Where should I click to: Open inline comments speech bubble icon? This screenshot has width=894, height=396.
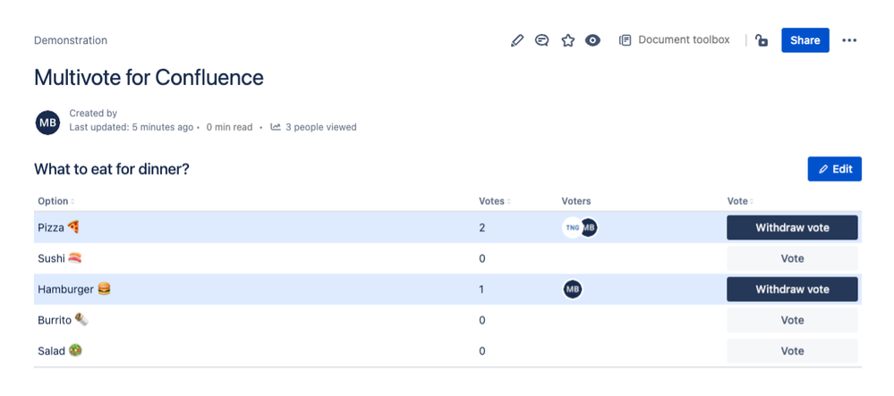541,40
